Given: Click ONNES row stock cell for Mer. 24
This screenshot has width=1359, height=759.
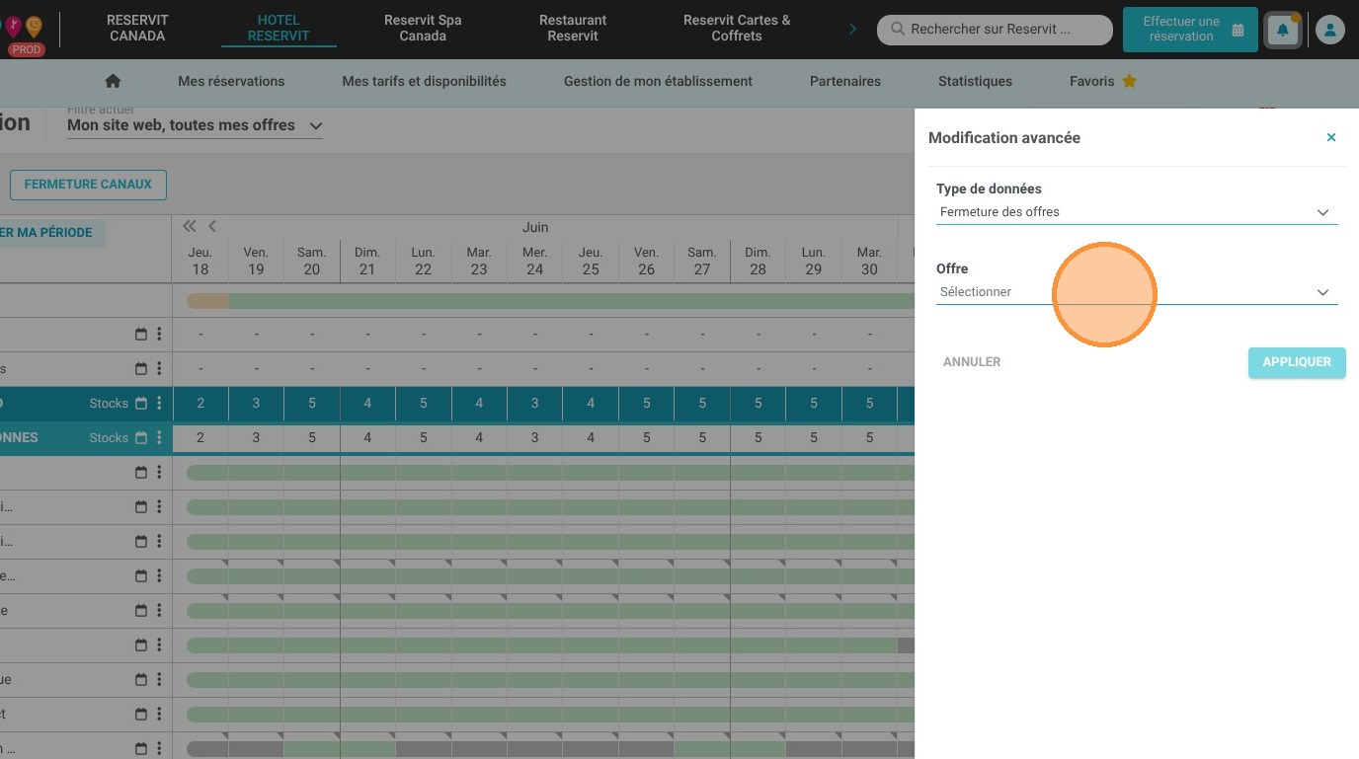Looking at the screenshot, I should (534, 437).
